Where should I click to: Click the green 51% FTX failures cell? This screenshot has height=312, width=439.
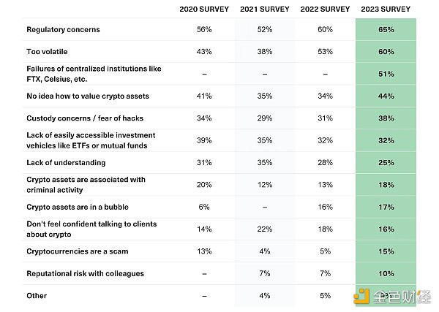386,74
